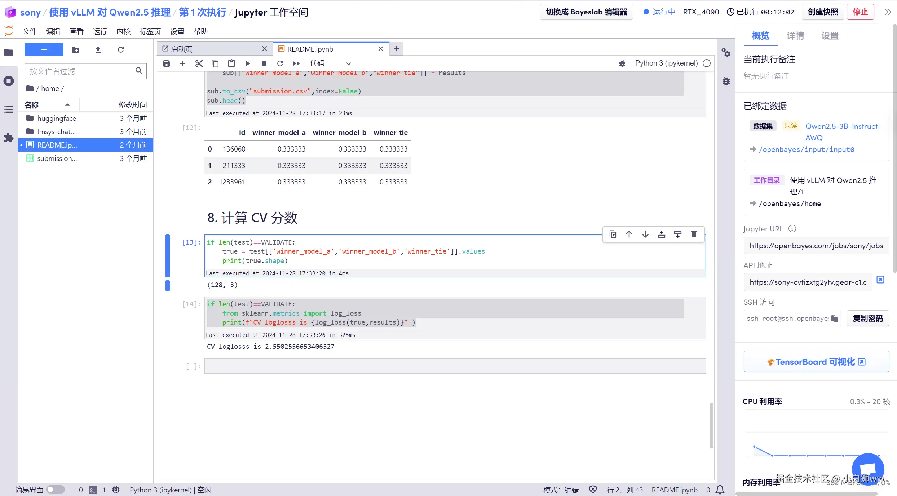This screenshot has height=496, width=897.
Task: Move cell 13 down
Action: (645, 234)
